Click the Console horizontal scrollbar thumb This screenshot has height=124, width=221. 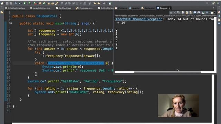pos(167,72)
